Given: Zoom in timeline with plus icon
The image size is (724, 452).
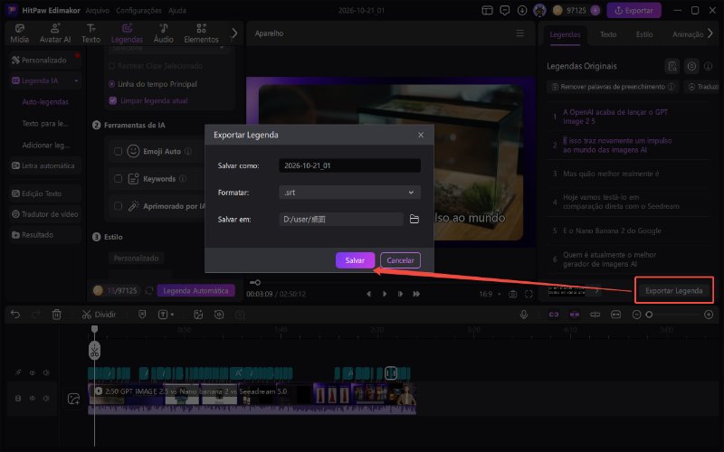Looking at the screenshot, I should pos(709,315).
